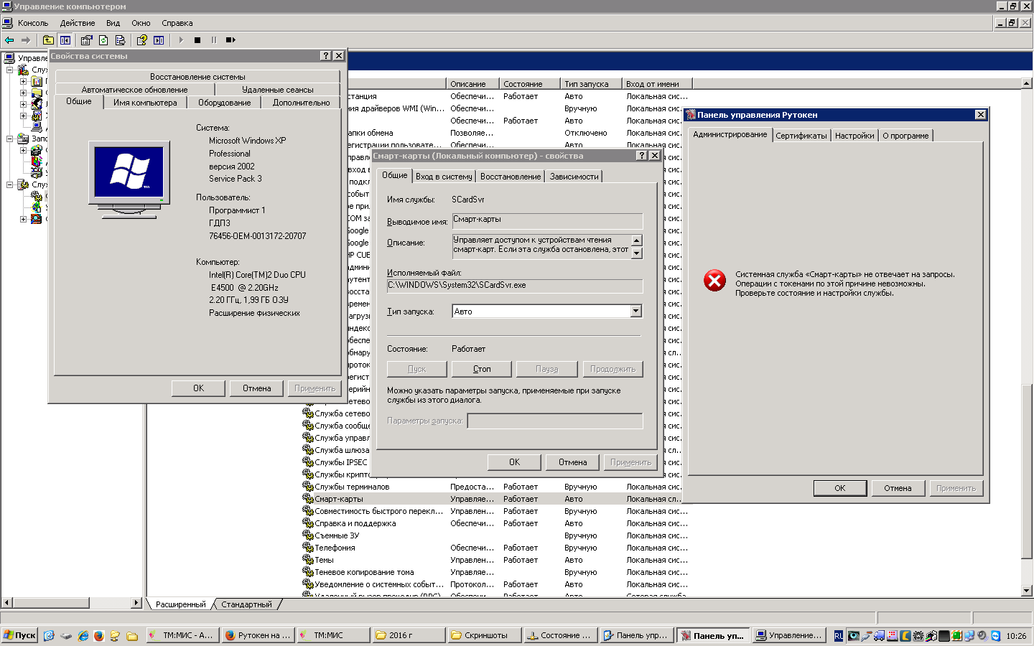The image size is (1034, 646).
Task: Toggle the Show/Hide console tree icon
Action: 65,40
